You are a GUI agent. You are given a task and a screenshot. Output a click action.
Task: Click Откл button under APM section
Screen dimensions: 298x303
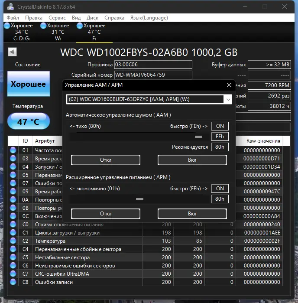106,214
